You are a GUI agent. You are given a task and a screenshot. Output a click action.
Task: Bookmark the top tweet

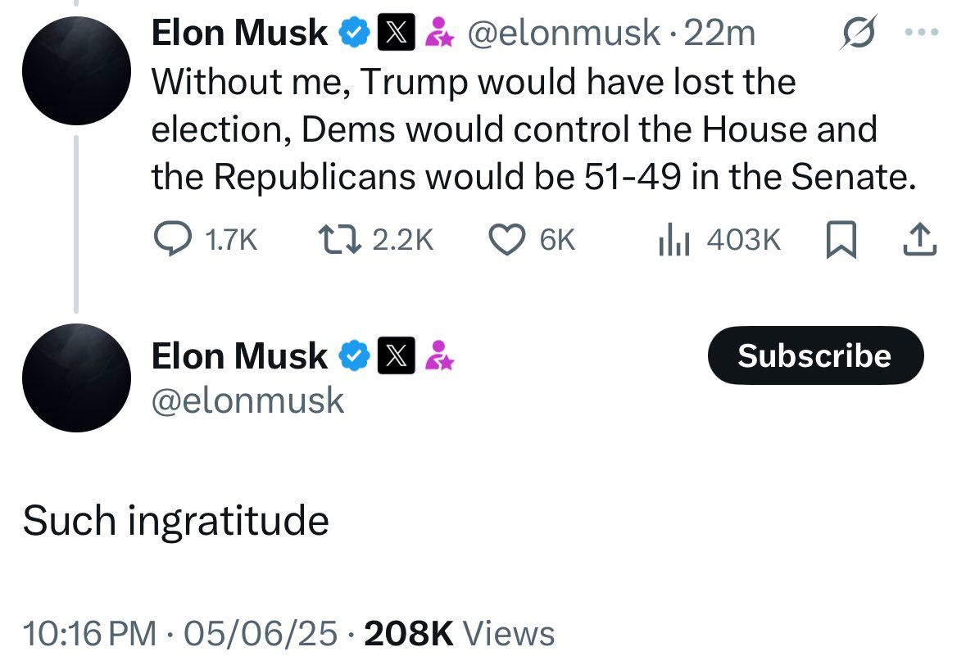point(841,239)
